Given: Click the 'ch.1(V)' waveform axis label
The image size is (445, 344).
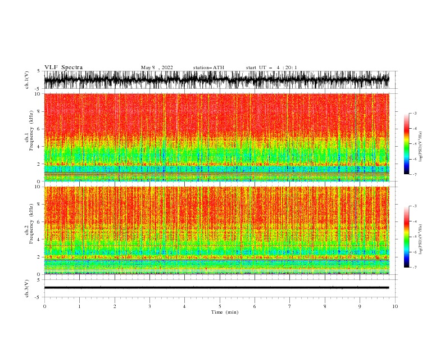Looking at the screenshot, I should pos(27,80).
